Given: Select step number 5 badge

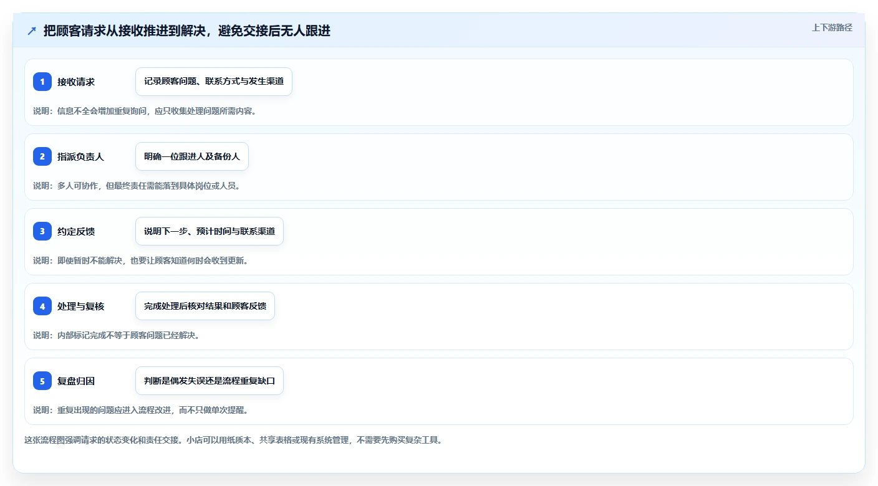Looking at the screenshot, I should [x=42, y=381].
